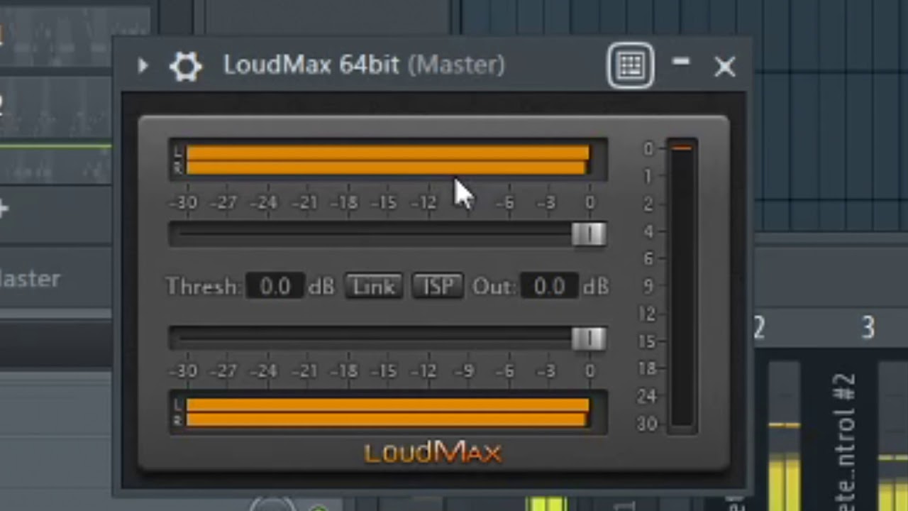Click the gain reduction vertical meter
This screenshot has width=908, height=511.
(x=682, y=285)
